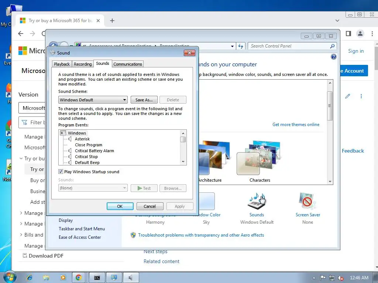Select Close Program event
This screenshot has height=283, width=378.
point(89,145)
